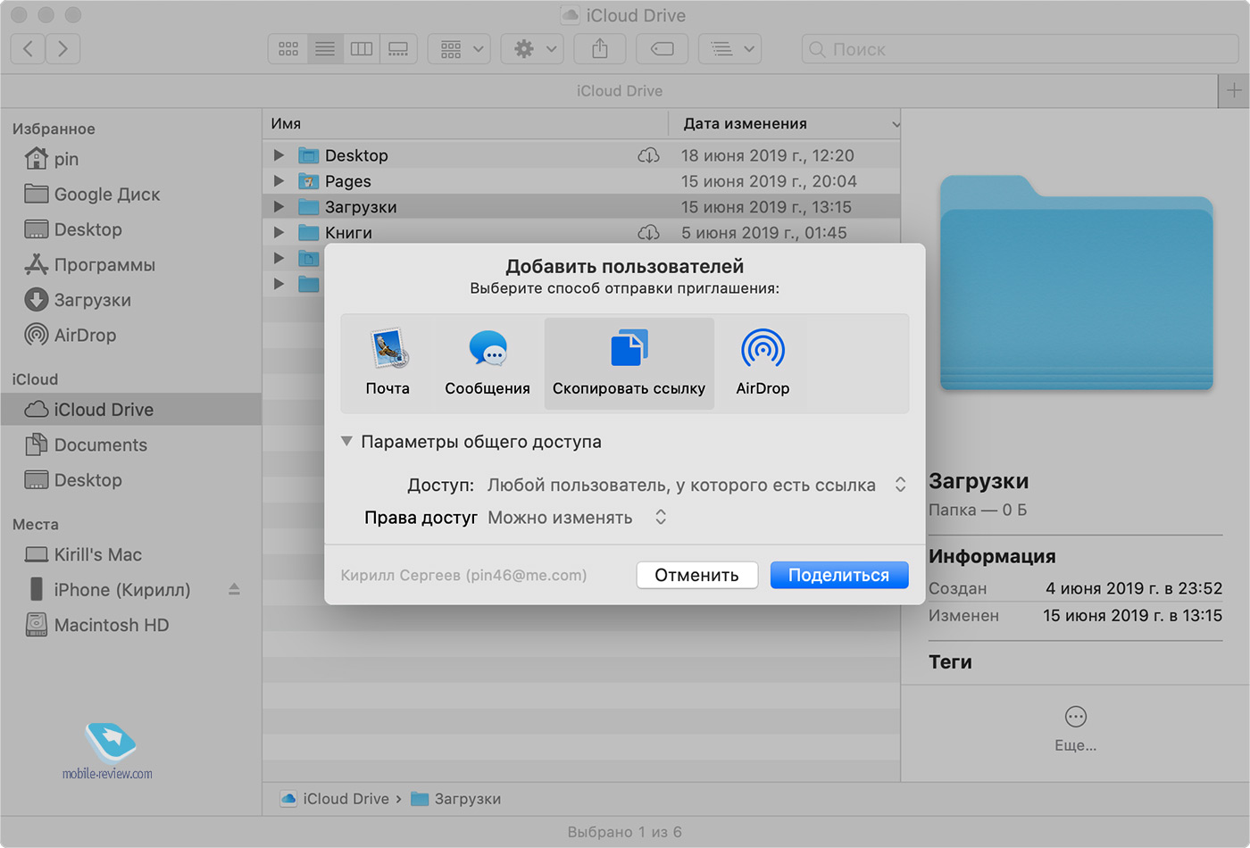Expand the Desktop folder row
The image size is (1250, 848).
pyautogui.click(x=279, y=155)
